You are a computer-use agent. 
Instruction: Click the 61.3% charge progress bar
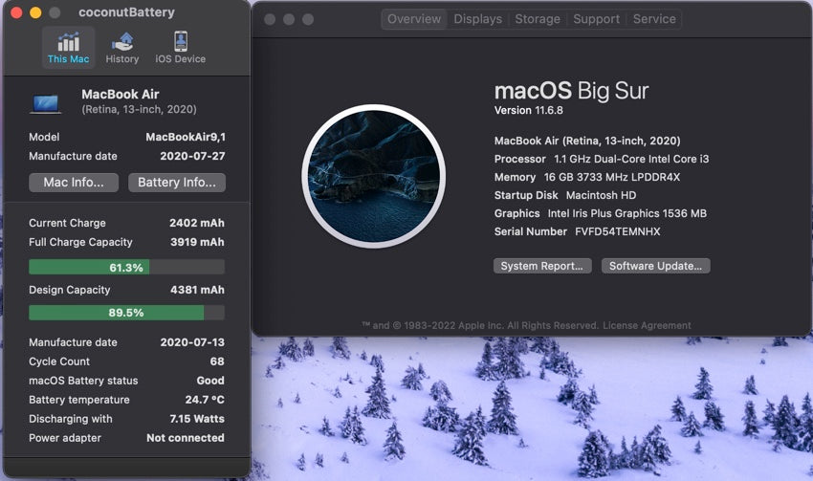pos(126,267)
